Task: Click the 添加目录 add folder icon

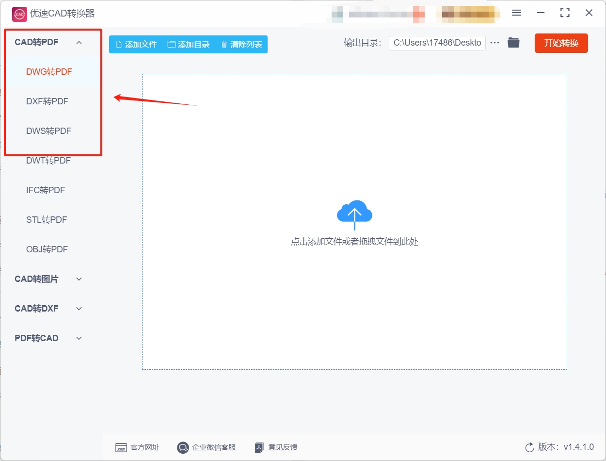Action: (171, 44)
